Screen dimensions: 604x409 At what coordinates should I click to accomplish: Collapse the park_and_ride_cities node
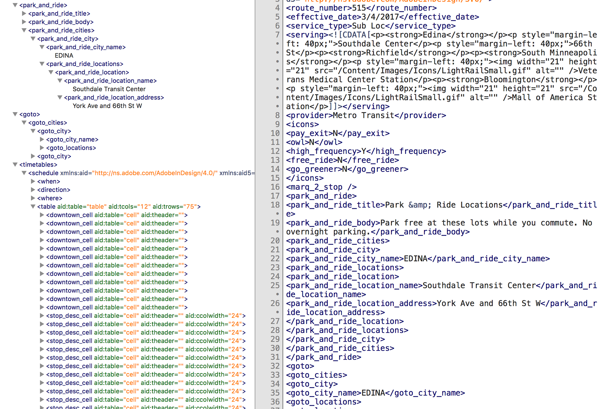tap(24, 31)
